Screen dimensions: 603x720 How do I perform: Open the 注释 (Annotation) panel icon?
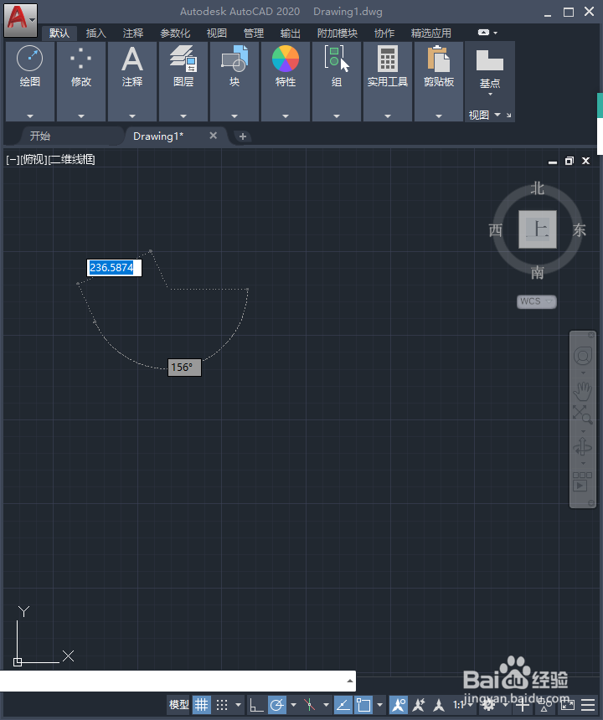tap(132, 59)
